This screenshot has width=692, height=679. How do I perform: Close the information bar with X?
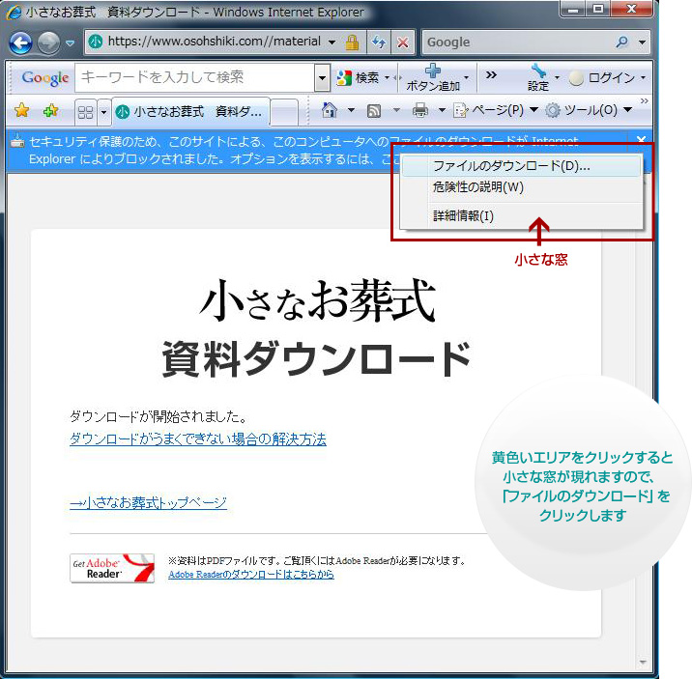pos(641,140)
